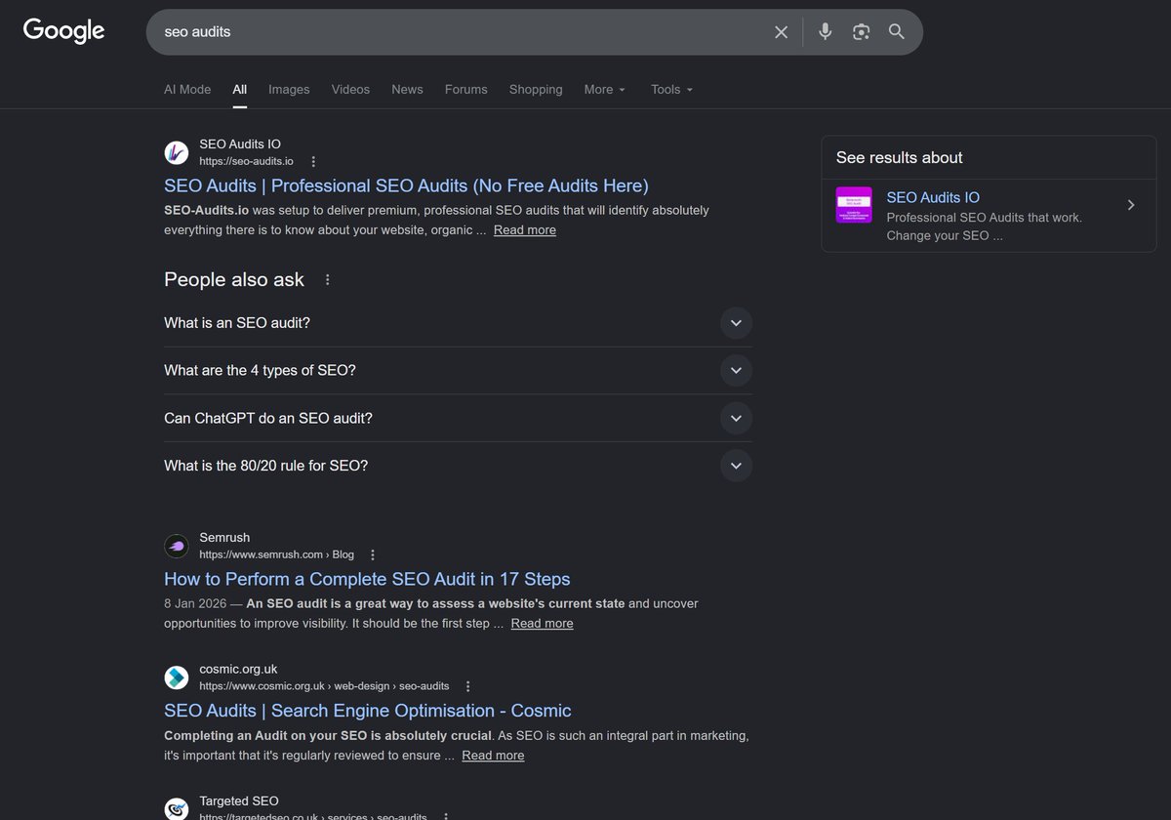Click the Semrush site favicon
The height and width of the screenshot is (820, 1171).
pyautogui.click(x=177, y=546)
